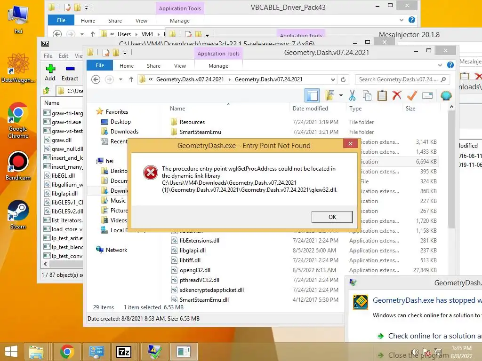
Task: Click the Add button in 7-Zip
Action: [x=50, y=73]
